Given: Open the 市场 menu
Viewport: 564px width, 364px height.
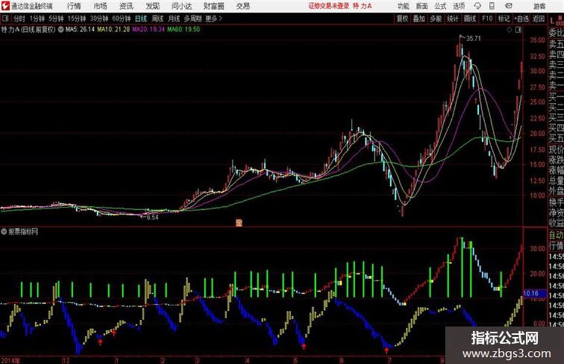Looking at the screenshot, I should (100, 6).
